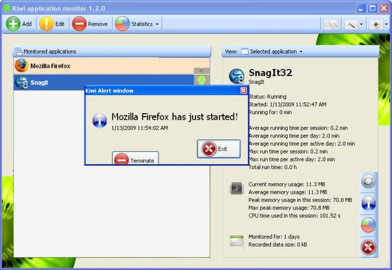Minimize the Kiwi application monitor window
The width and height of the screenshot is (392, 270).
coord(361,8)
